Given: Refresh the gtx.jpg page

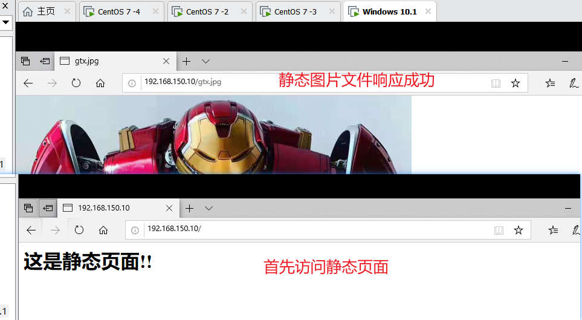Looking at the screenshot, I should [76, 83].
